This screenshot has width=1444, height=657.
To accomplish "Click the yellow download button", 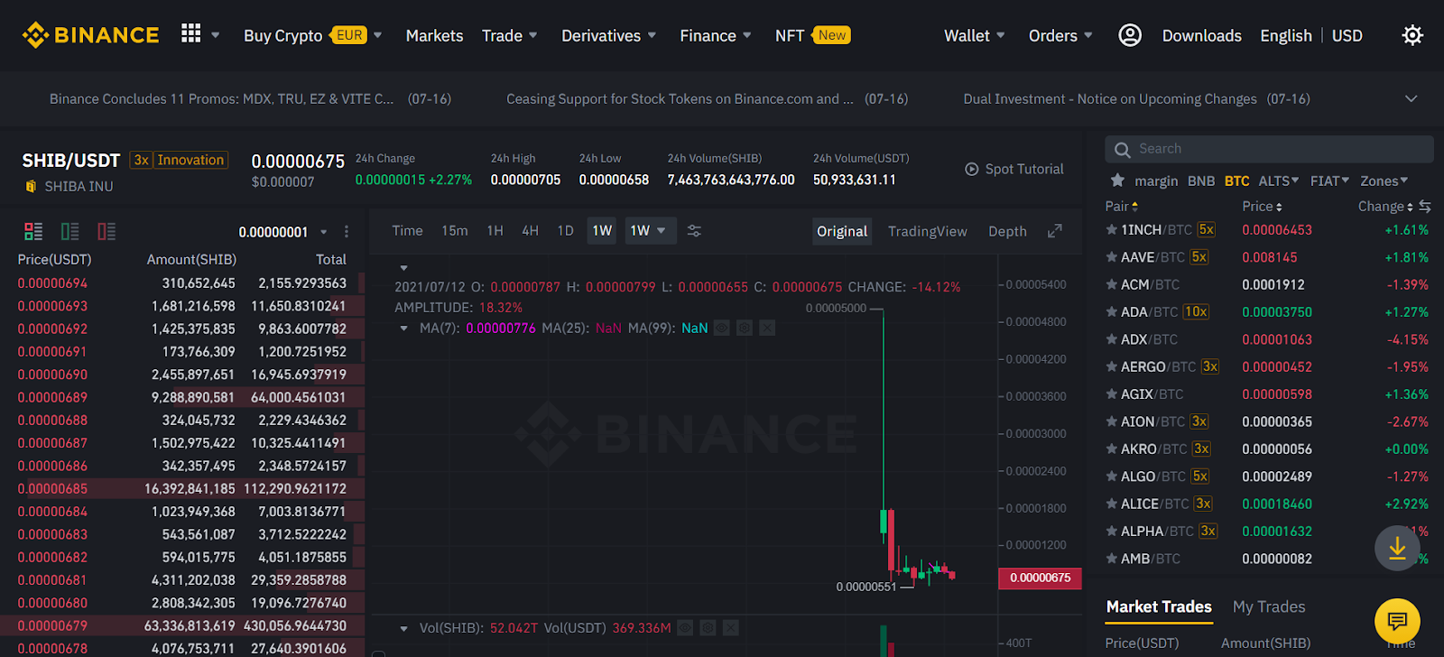I will coord(1397,548).
